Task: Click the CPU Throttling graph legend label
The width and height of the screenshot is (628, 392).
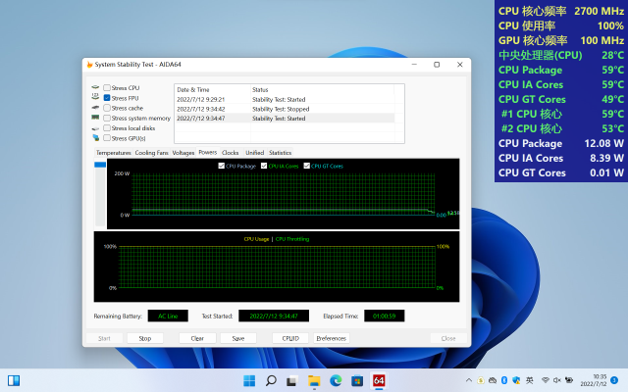Action: (x=292, y=239)
